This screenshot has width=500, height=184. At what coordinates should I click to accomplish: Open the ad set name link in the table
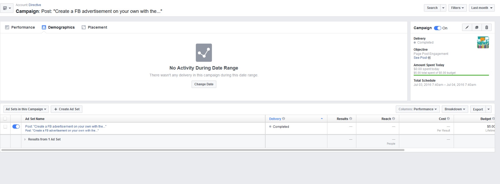(66, 126)
